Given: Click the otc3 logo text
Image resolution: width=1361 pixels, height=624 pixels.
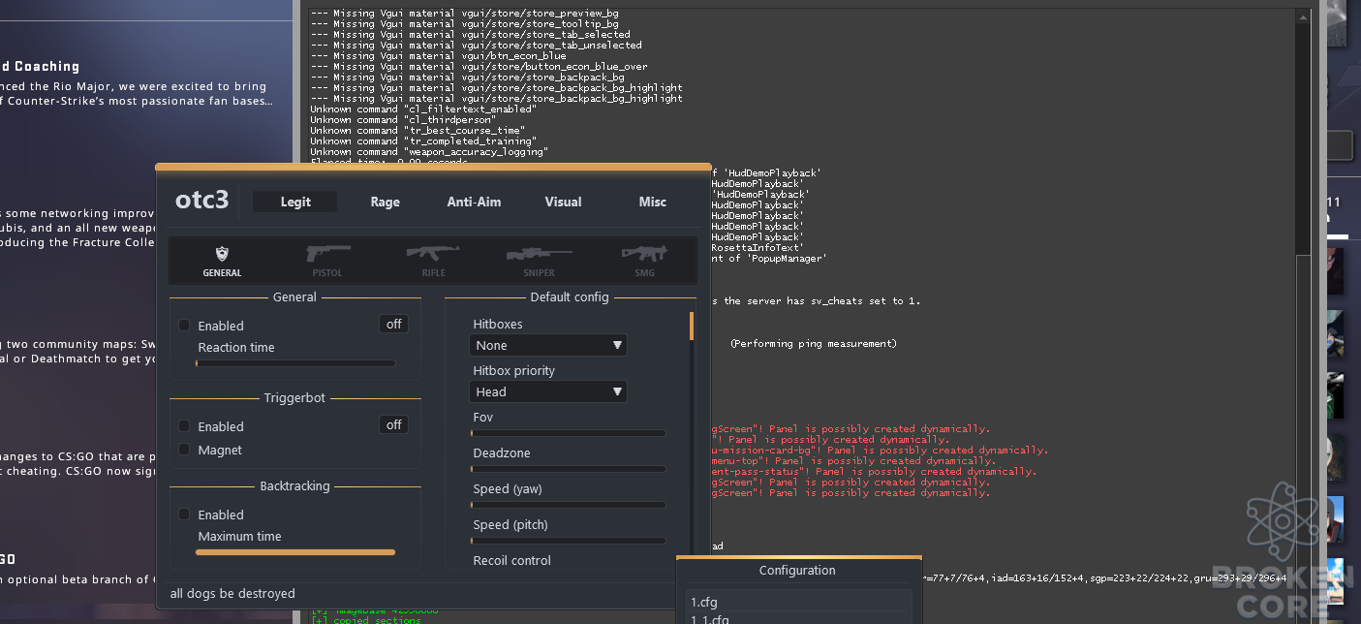Looking at the screenshot, I should 201,201.
